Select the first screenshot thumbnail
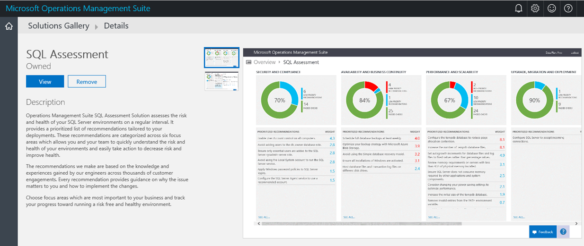 [x=221, y=58]
